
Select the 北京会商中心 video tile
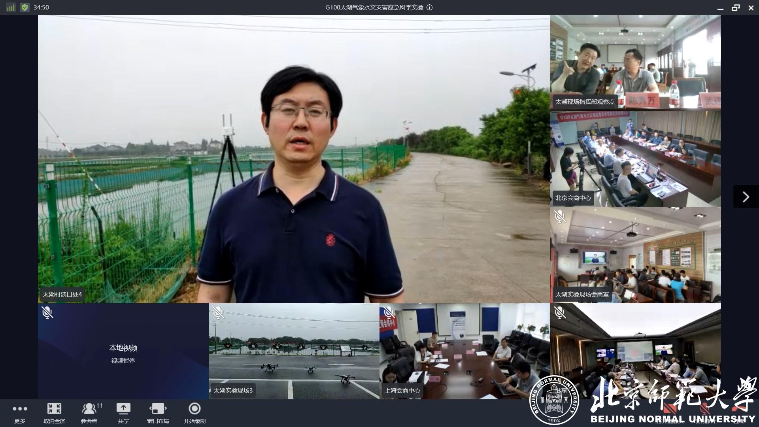tap(635, 159)
